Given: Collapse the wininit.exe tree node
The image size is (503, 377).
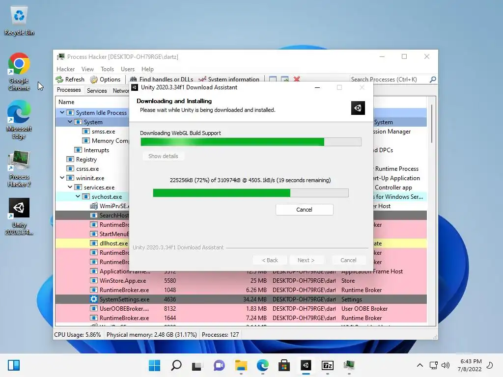Looking at the screenshot, I should tap(62, 177).
